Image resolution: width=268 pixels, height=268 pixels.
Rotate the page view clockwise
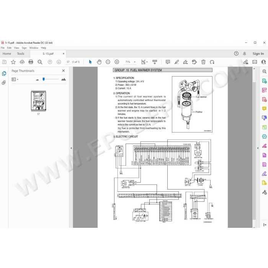tap(212, 62)
